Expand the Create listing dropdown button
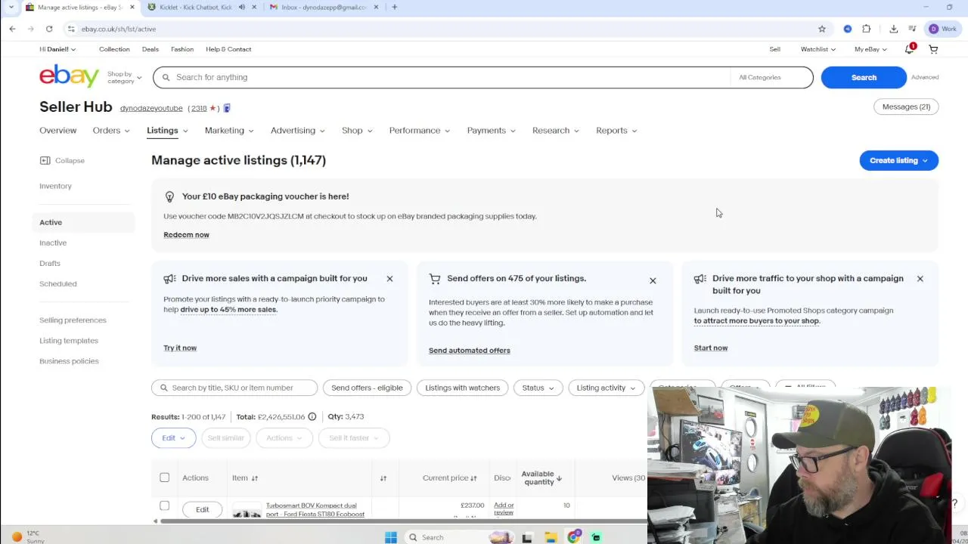968x544 pixels. (898, 160)
